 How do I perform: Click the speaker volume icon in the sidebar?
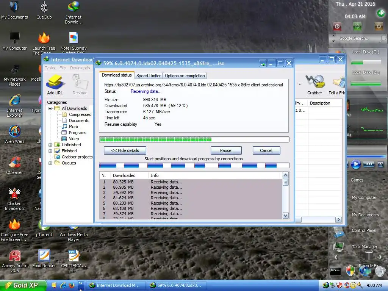click(x=380, y=271)
